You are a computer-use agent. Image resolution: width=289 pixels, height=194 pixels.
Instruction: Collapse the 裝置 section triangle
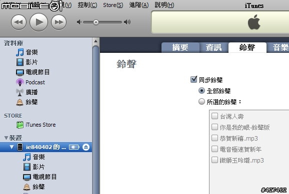pos(6,138)
